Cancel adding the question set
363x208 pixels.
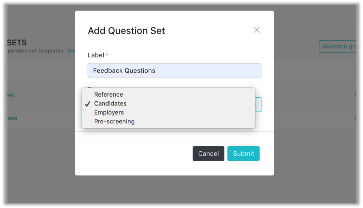coord(208,153)
